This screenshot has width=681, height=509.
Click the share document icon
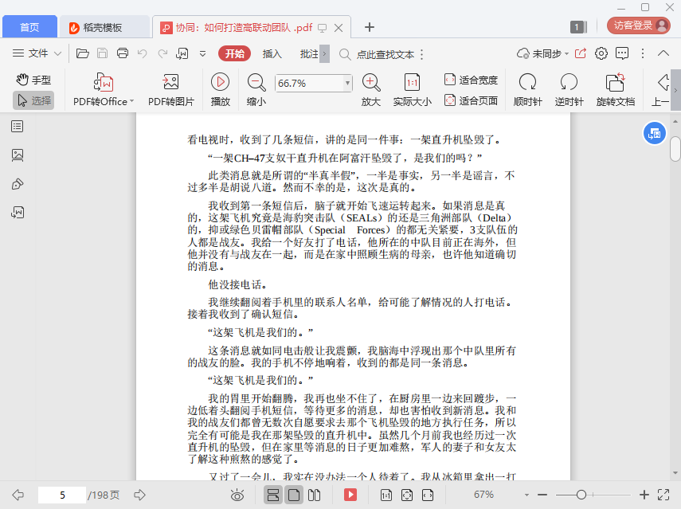pyautogui.click(x=580, y=53)
